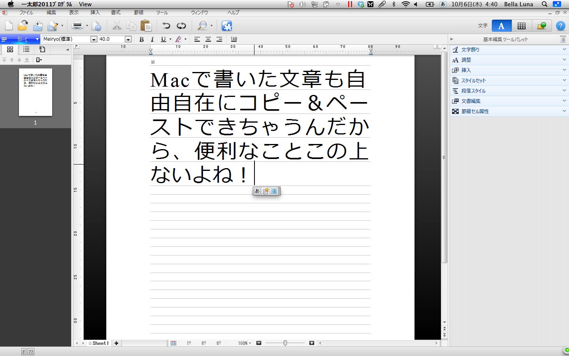Add a new sheet with plus button
This screenshot has height=356, width=569.
(x=116, y=343)
